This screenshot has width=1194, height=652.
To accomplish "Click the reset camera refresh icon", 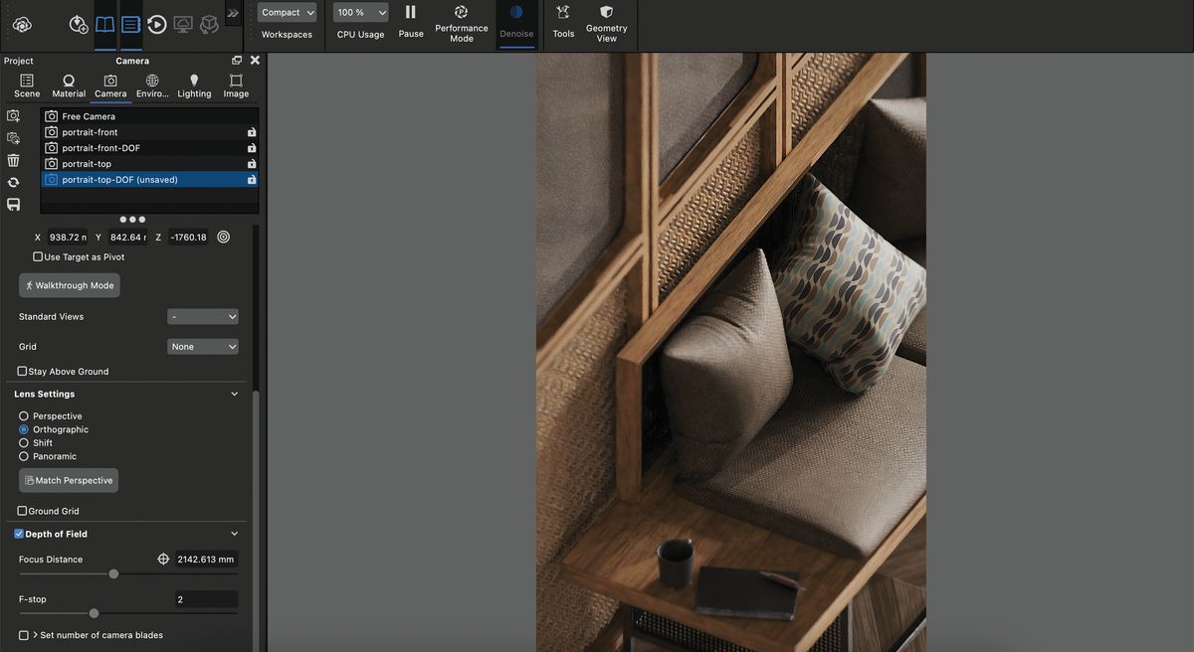I will [x=14, y=182].
